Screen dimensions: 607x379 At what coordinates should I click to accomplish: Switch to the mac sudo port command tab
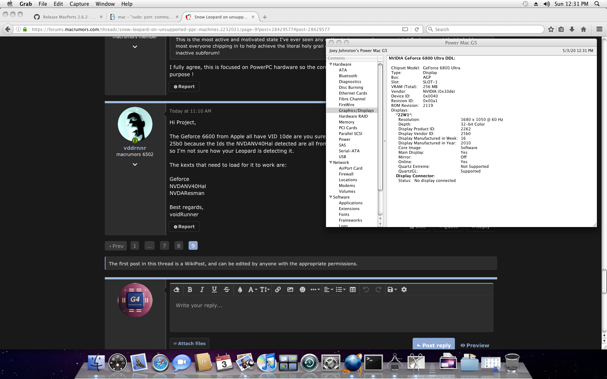pyautogui.click(x=144, y=17)
